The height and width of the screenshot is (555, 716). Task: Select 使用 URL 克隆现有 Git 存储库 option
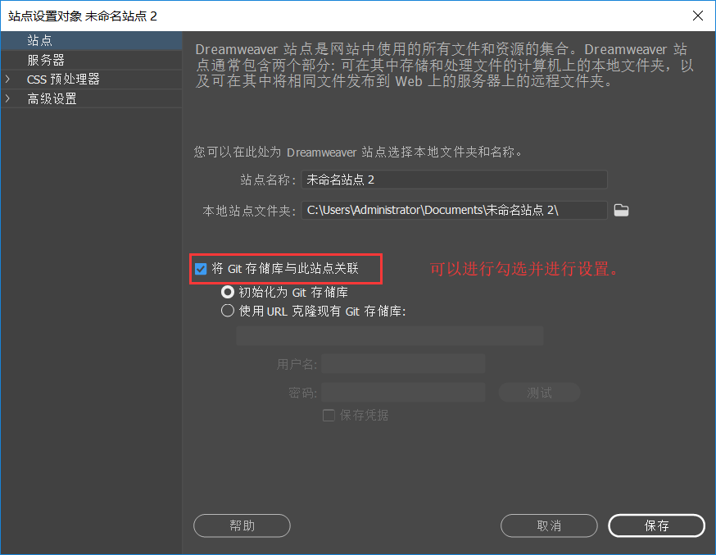click(x=228, y=311)
